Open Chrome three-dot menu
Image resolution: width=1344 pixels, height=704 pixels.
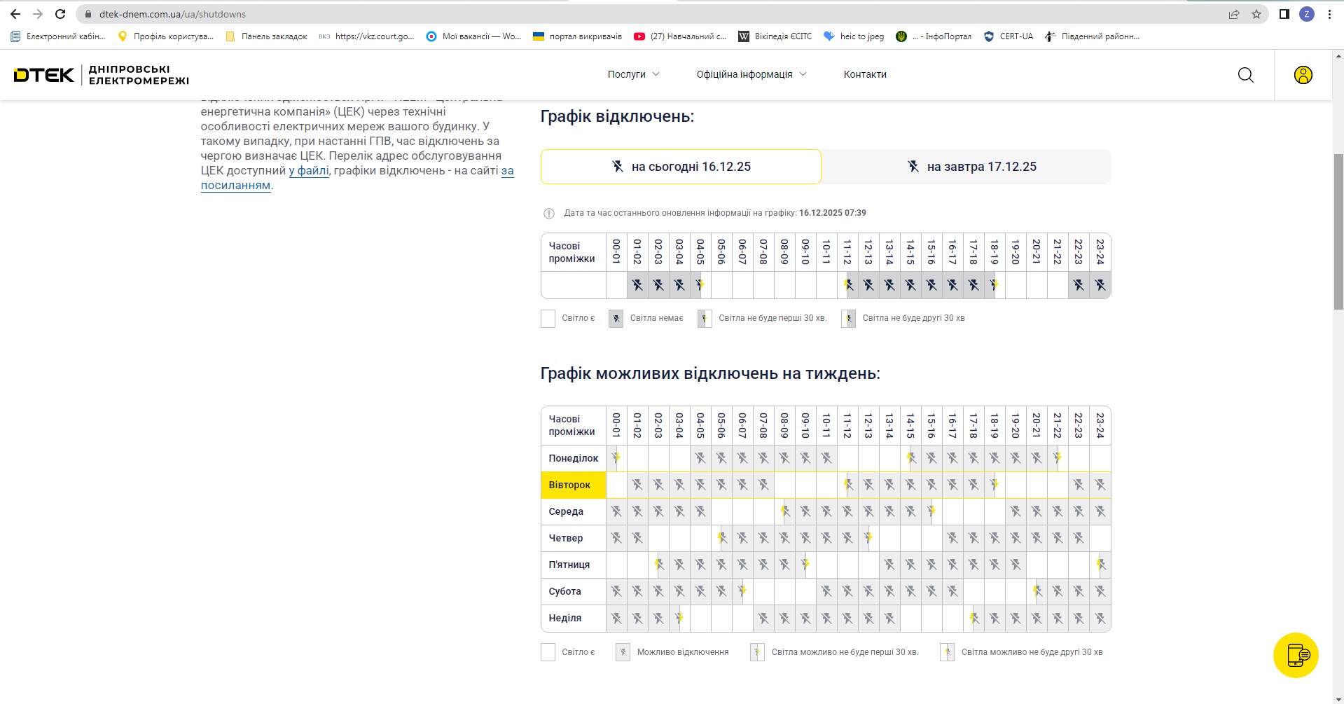(x=1329, y=14)
